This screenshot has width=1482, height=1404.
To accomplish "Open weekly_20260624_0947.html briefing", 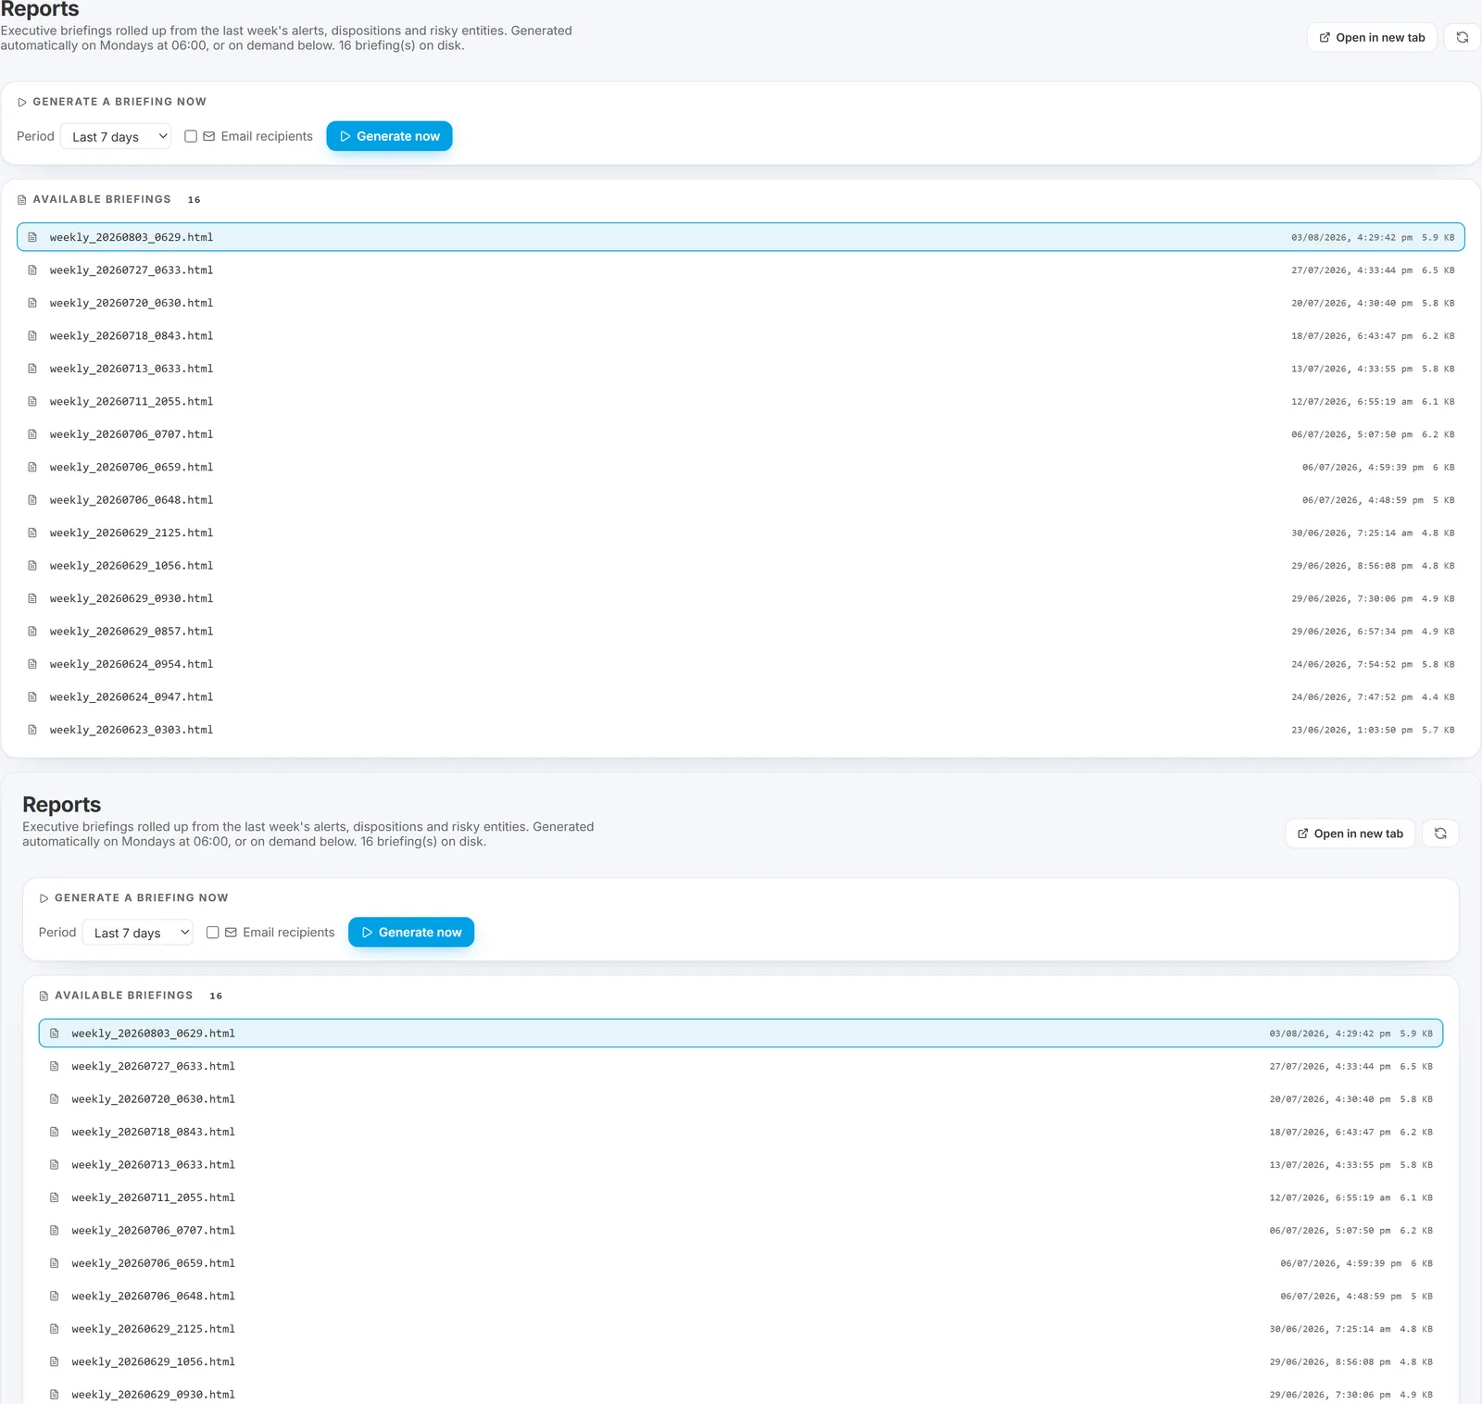I will [741, 697].
